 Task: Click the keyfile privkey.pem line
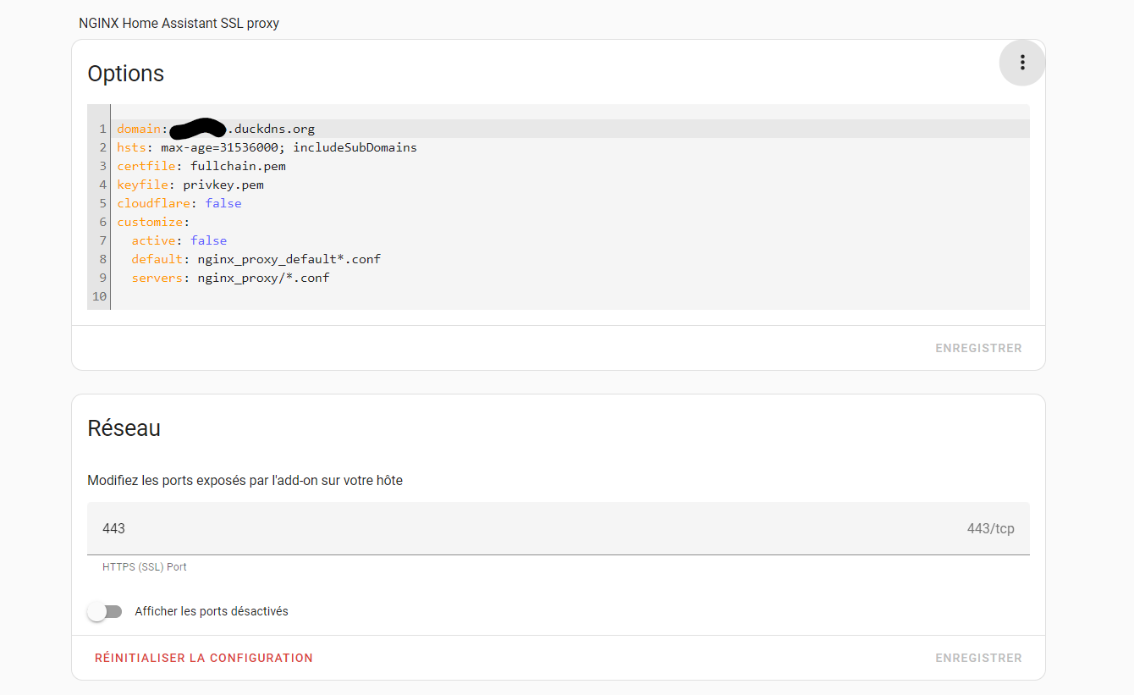click(x=570, y=185)
